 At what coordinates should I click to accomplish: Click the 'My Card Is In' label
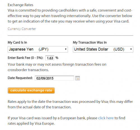coord(17,43)
